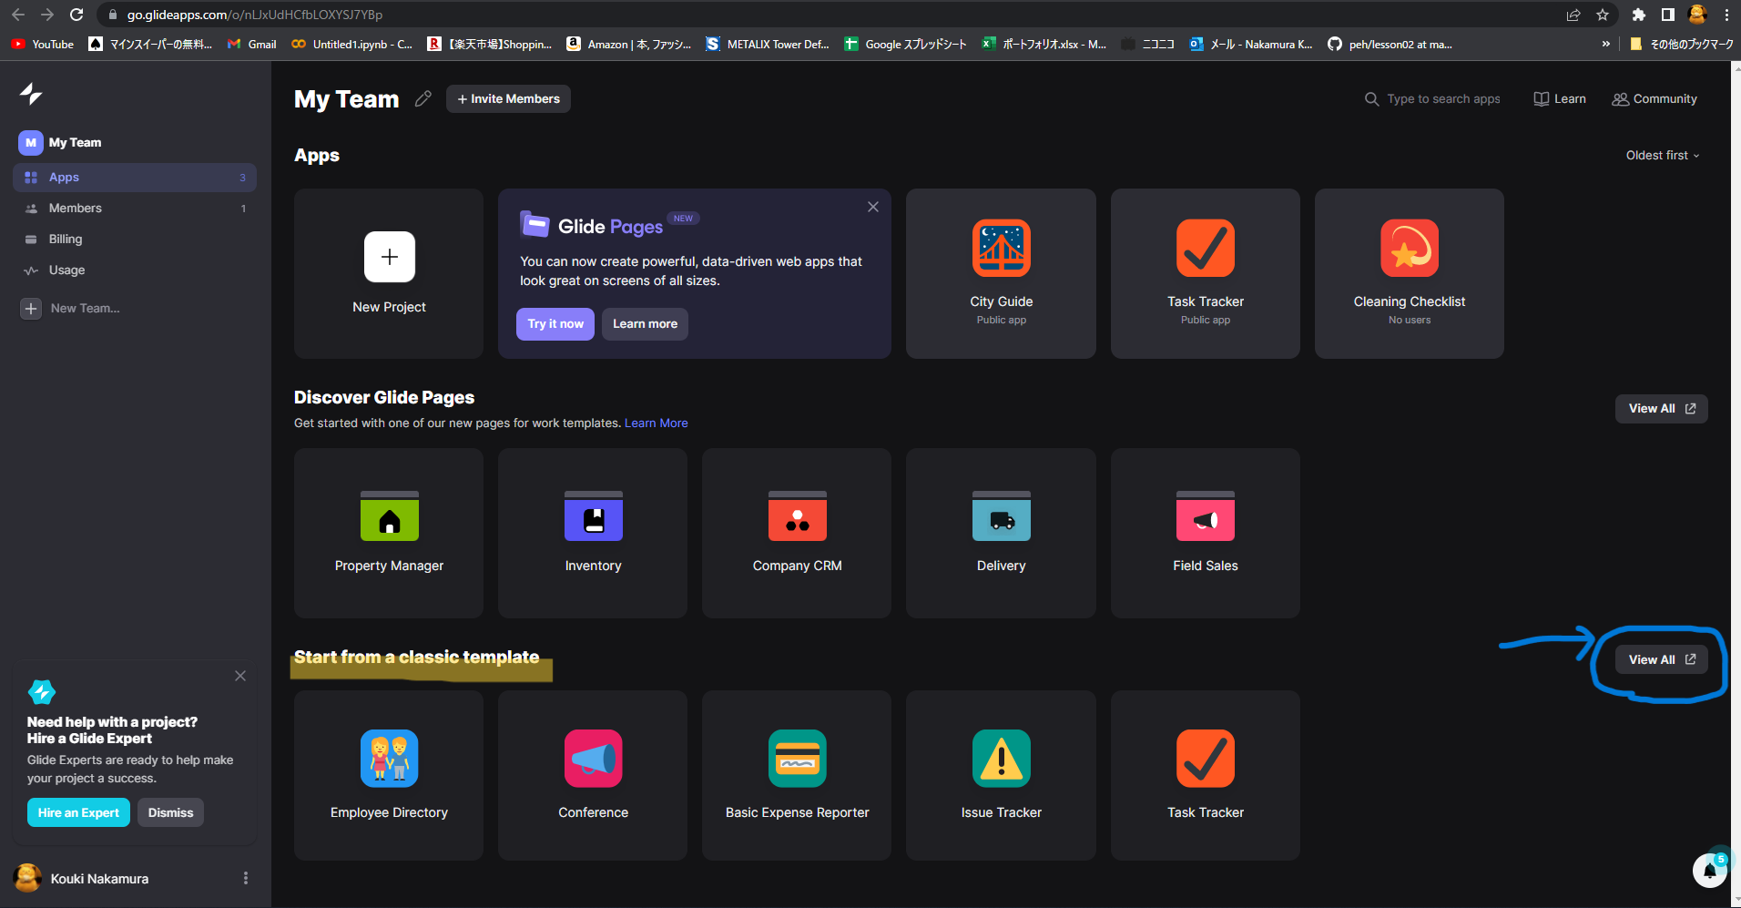Image resolution: width=1741 pixels, height=908 pixels.
Task: Select the Issue Tracker template icon
Action: coord(1001,759)
